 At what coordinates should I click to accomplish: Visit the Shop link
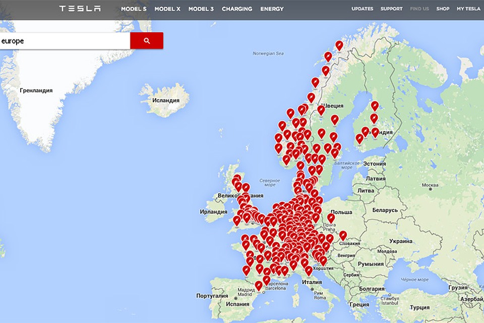[x=443, y=9]
